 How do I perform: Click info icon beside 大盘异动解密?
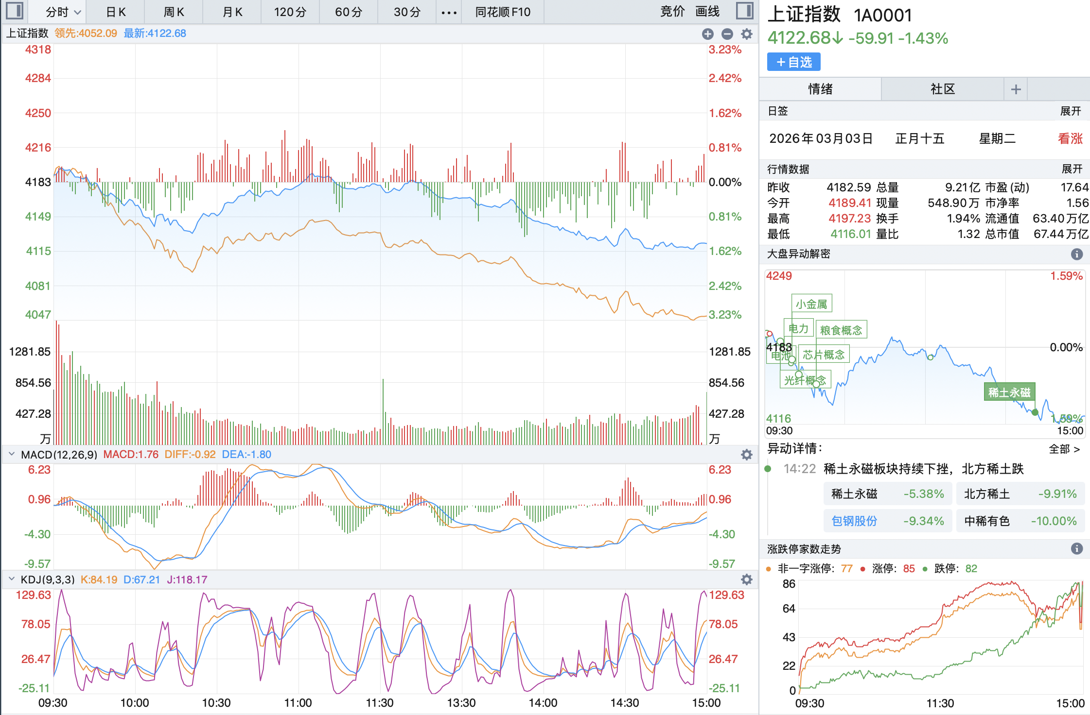(1077, 254)
